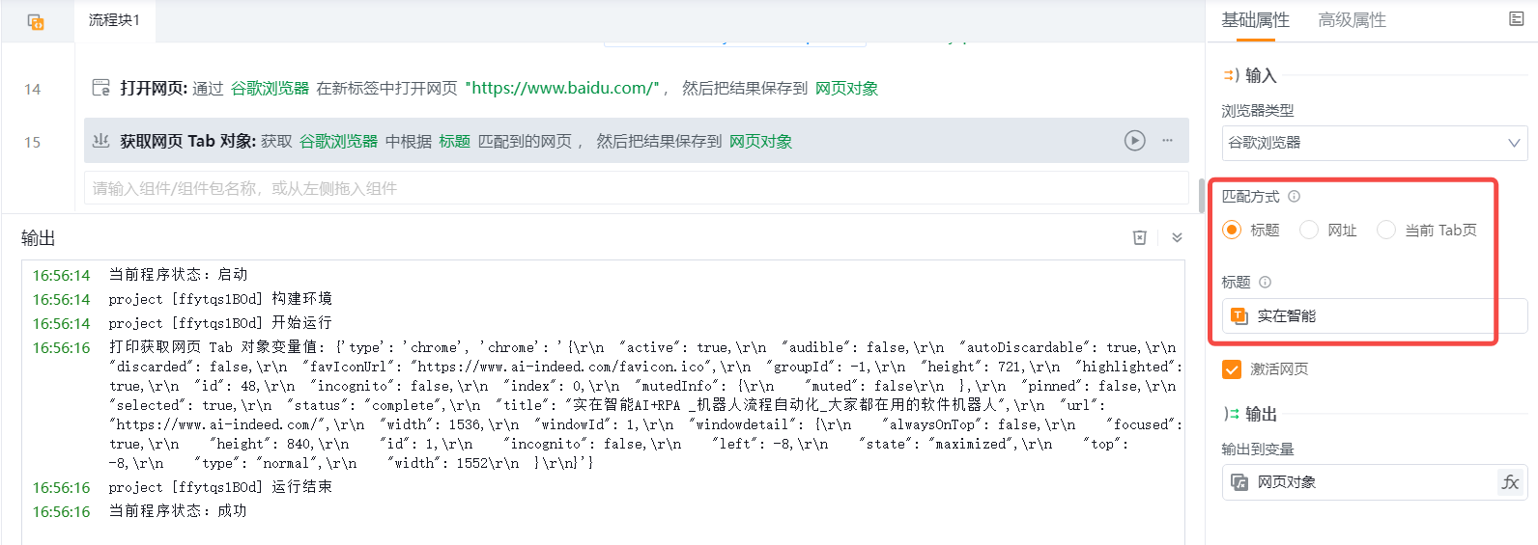The image size is (1538, 545).
Task: Select the 标题 radio button
Action: click(x=1232, y=230)
